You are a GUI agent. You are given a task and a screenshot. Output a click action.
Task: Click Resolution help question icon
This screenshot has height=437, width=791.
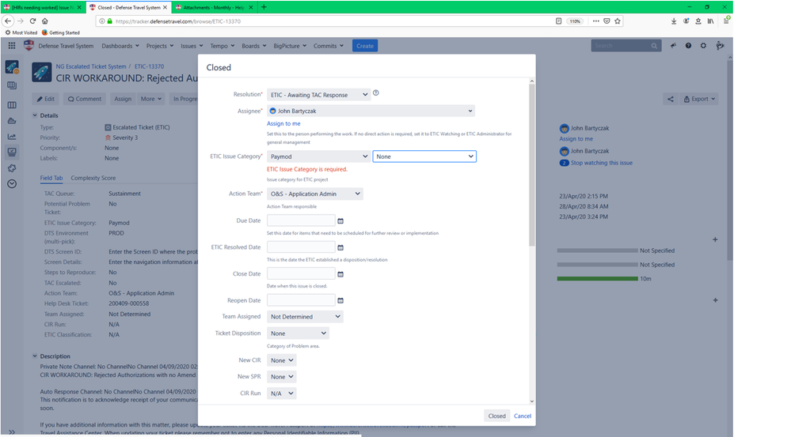[376, 93]
